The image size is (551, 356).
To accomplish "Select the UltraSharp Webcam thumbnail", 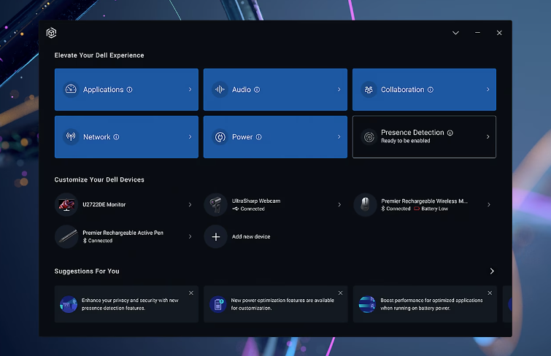I will tap(216, 204).
